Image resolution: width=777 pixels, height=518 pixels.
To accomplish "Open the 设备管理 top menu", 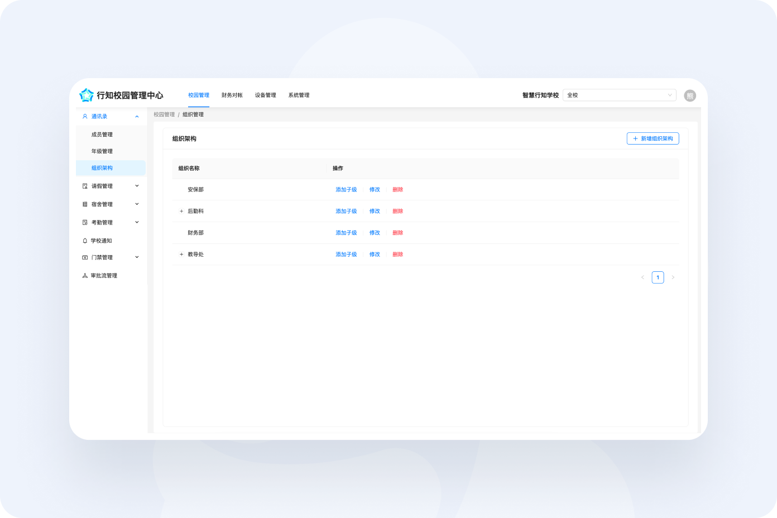I will (265, 95).
